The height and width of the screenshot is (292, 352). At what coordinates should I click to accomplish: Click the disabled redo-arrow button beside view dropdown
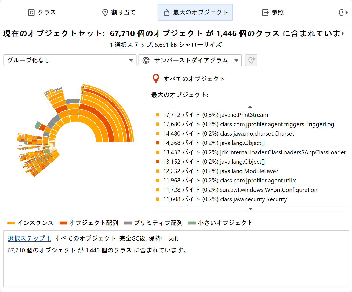coord(251,60)
